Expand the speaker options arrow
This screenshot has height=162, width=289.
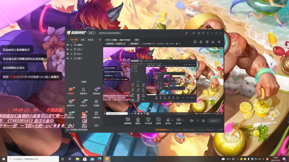[183, 120]
